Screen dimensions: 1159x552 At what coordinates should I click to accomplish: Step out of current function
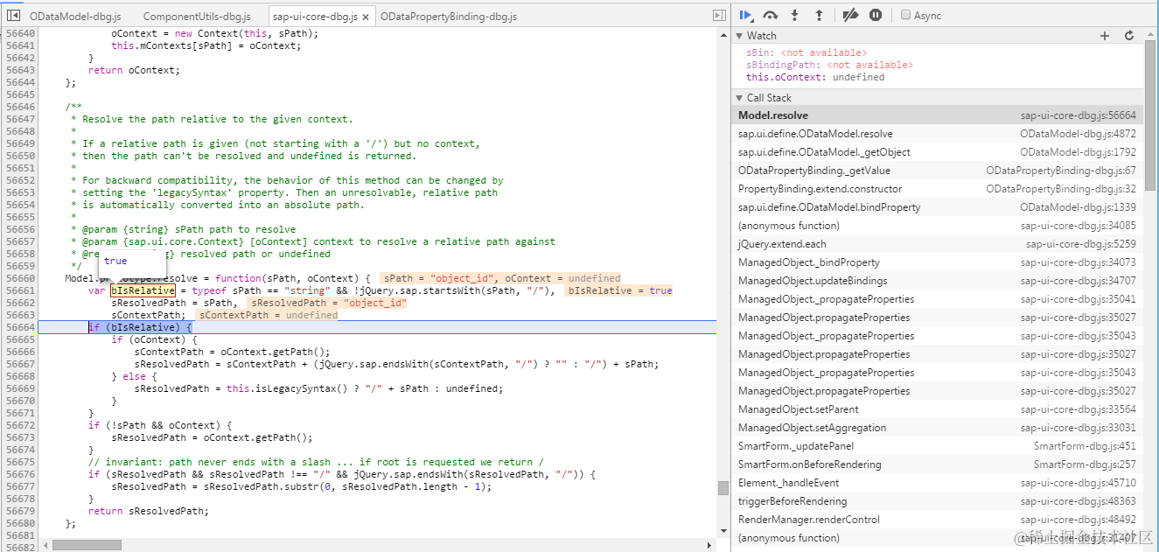click(819, 15)
